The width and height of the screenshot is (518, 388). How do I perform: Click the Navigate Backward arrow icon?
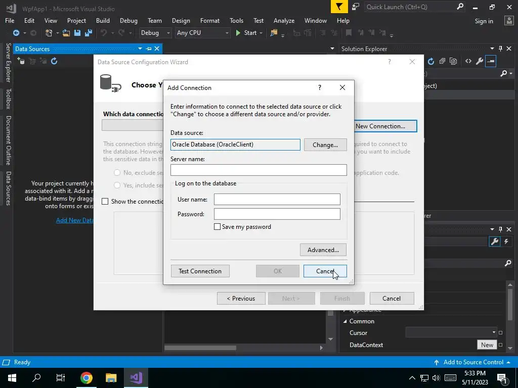(16, 33)
